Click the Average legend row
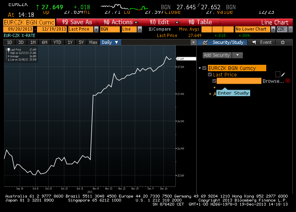Screen dimensions: 296x212 click(x=21, y=56)
